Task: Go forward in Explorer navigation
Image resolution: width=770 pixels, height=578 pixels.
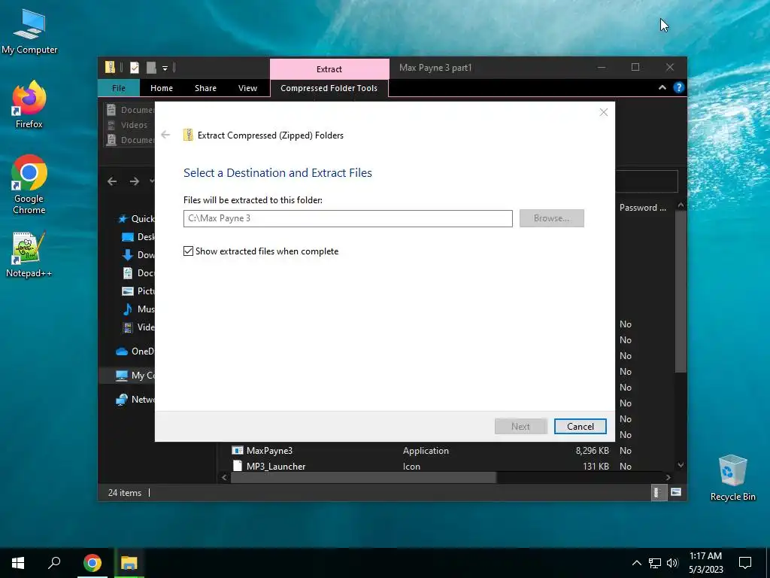Action: tap(134, 181)
